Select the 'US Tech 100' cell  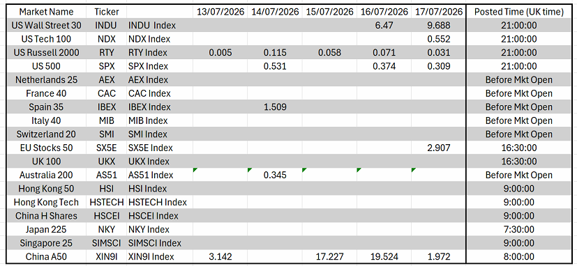46,39
